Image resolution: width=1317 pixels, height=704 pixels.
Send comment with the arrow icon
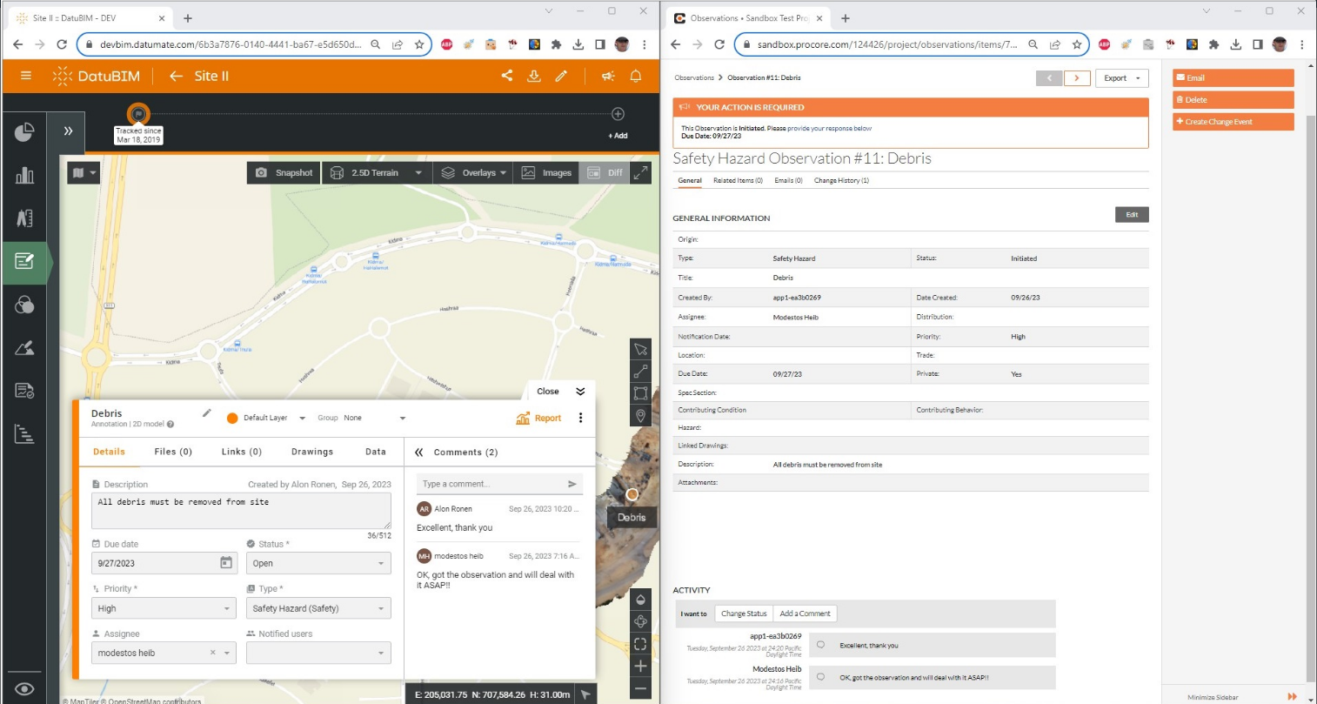(x=572, y=484)
